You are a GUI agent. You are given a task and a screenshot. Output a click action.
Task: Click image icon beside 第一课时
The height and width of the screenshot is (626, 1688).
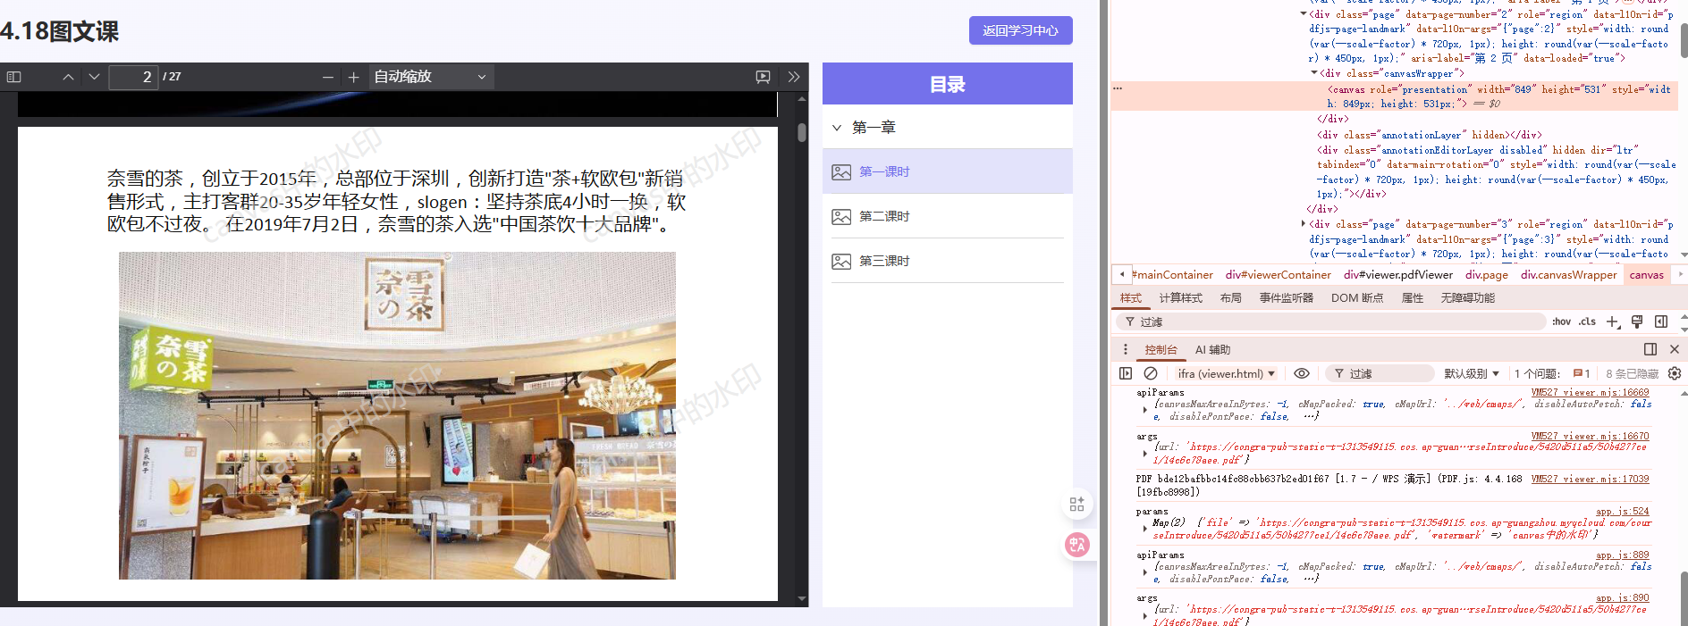pos(841,171)
